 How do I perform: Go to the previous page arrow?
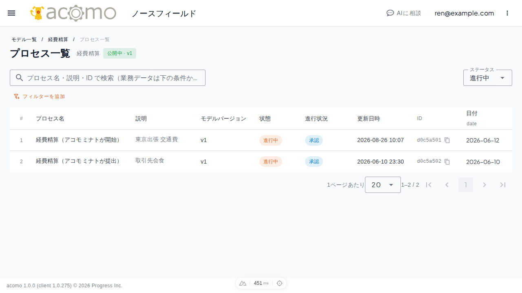click(447, 185)
